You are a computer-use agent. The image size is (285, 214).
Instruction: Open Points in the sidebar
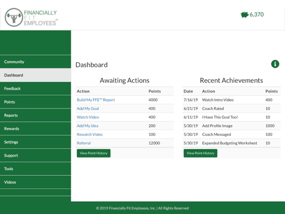pyautogui.click(x=36, y=102)
